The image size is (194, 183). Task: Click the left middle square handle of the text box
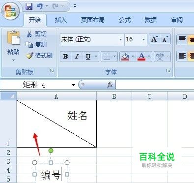pyautogui.click(x=34, y=174)
